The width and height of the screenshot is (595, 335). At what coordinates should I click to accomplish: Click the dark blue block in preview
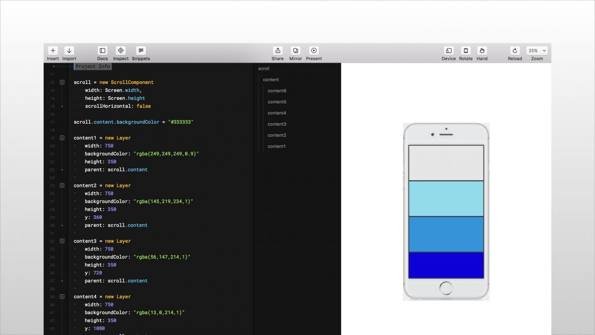point(447,265)
